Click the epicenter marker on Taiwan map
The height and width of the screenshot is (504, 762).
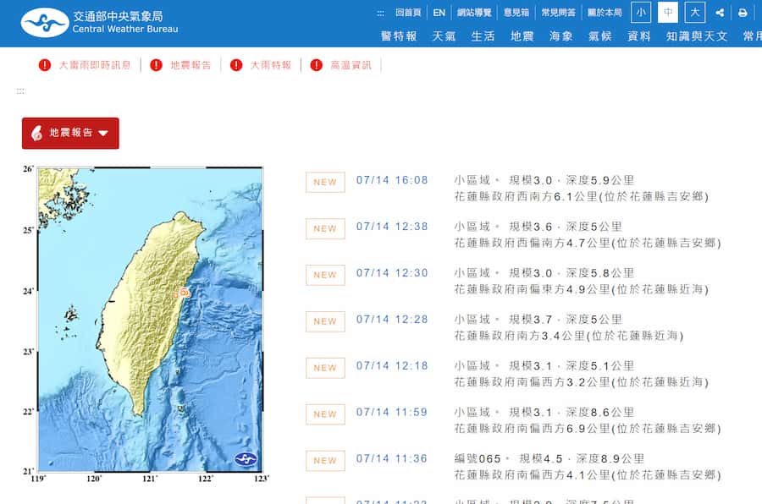[x=184, y=292]
